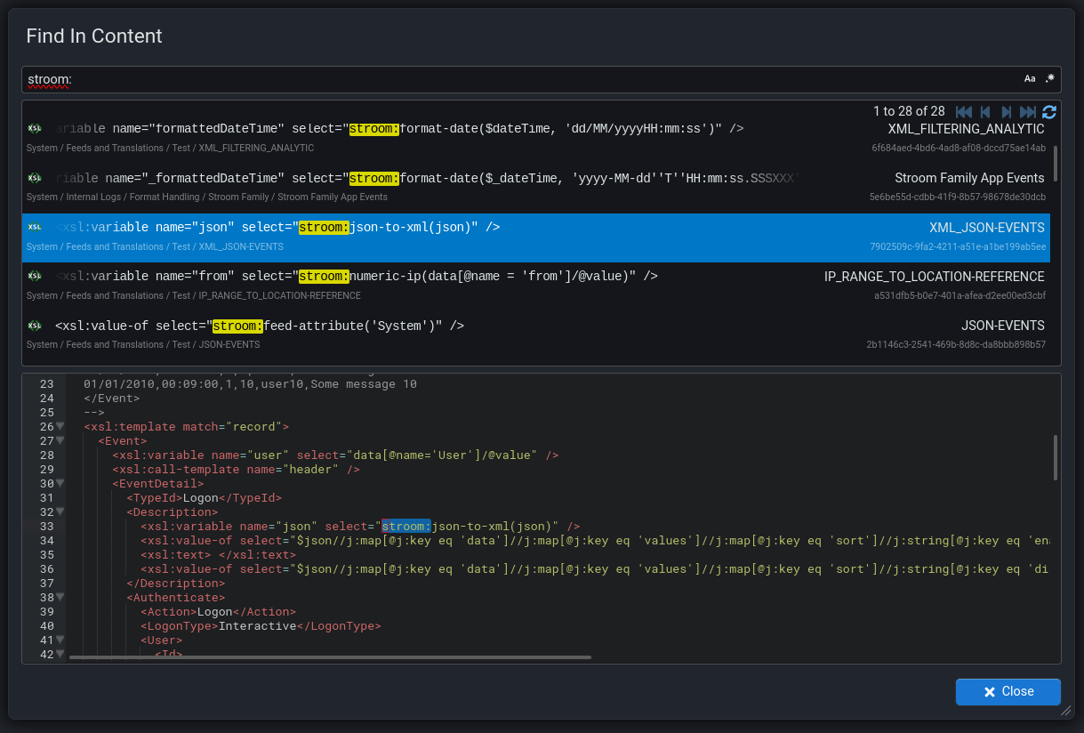1084x733 pixels.
Task: Toggle the regex search option
Action: pyautogui.click(x=1050, y=79)
